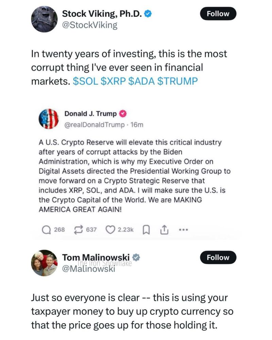Viewport: 272px width, 340px height.
Task: Open the $ADA cashtag link
Action: pyautogui.click(x=142, y=81)
